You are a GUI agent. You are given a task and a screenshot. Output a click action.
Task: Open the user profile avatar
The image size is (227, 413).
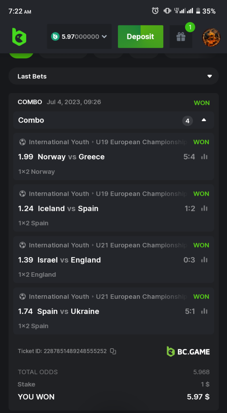(211, 36)
